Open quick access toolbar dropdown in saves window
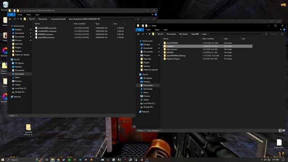This screenshot has height=162, width=288. click(149, 26)
